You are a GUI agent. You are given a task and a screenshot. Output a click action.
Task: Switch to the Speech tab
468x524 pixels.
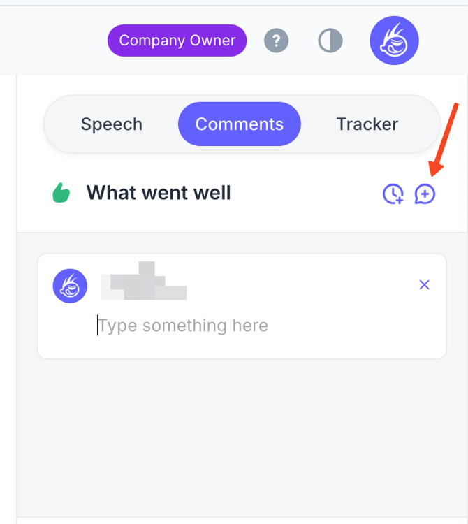pyautogui.click(x=112, y=124)
